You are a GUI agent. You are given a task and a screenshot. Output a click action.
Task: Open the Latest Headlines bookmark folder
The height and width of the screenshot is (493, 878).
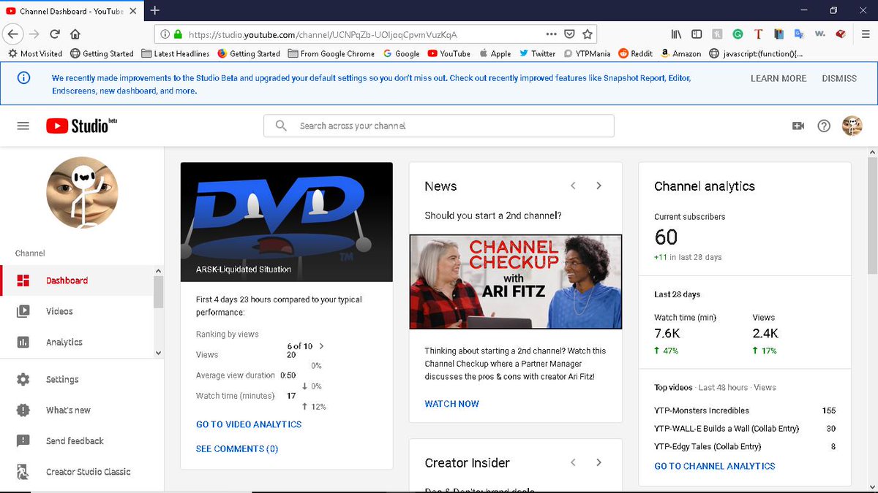point(176,53)
